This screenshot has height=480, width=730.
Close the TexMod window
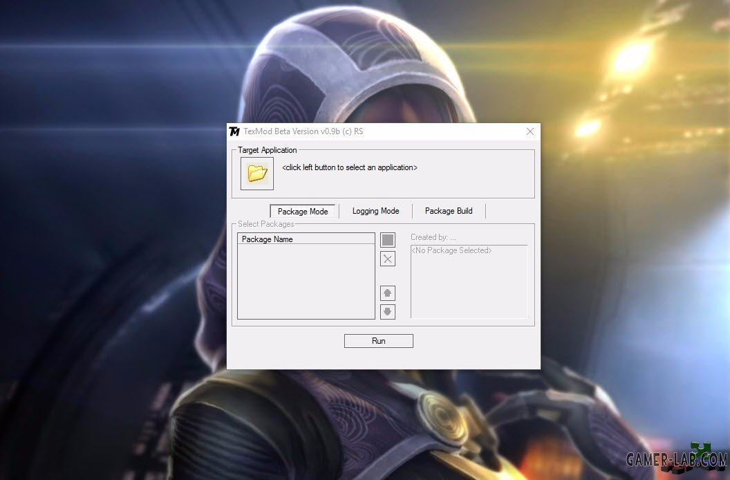click(530, 132)
